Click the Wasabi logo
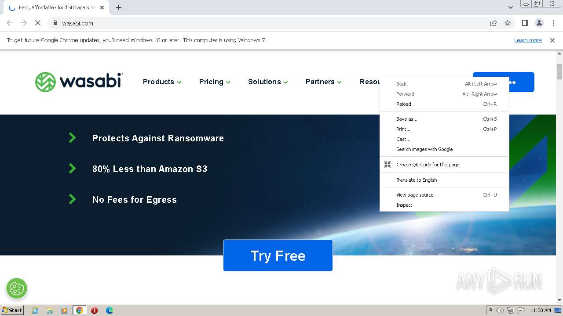The image size is (563, 316). click(x=79, y=82)
